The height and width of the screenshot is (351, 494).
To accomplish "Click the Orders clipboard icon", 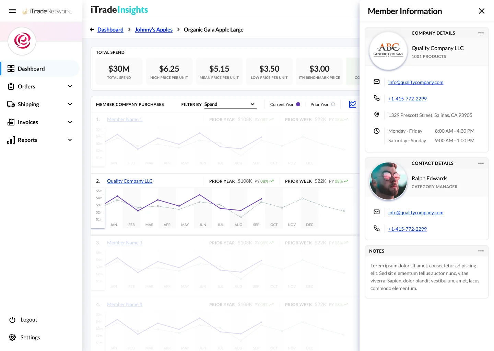I will [11, 86].
